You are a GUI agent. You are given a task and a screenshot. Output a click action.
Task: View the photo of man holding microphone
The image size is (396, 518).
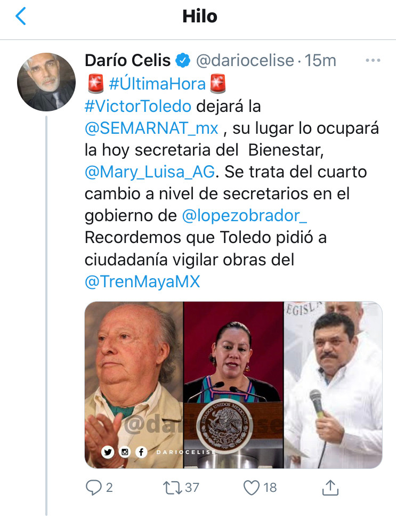pyautogui.click(x=333, y=385)
